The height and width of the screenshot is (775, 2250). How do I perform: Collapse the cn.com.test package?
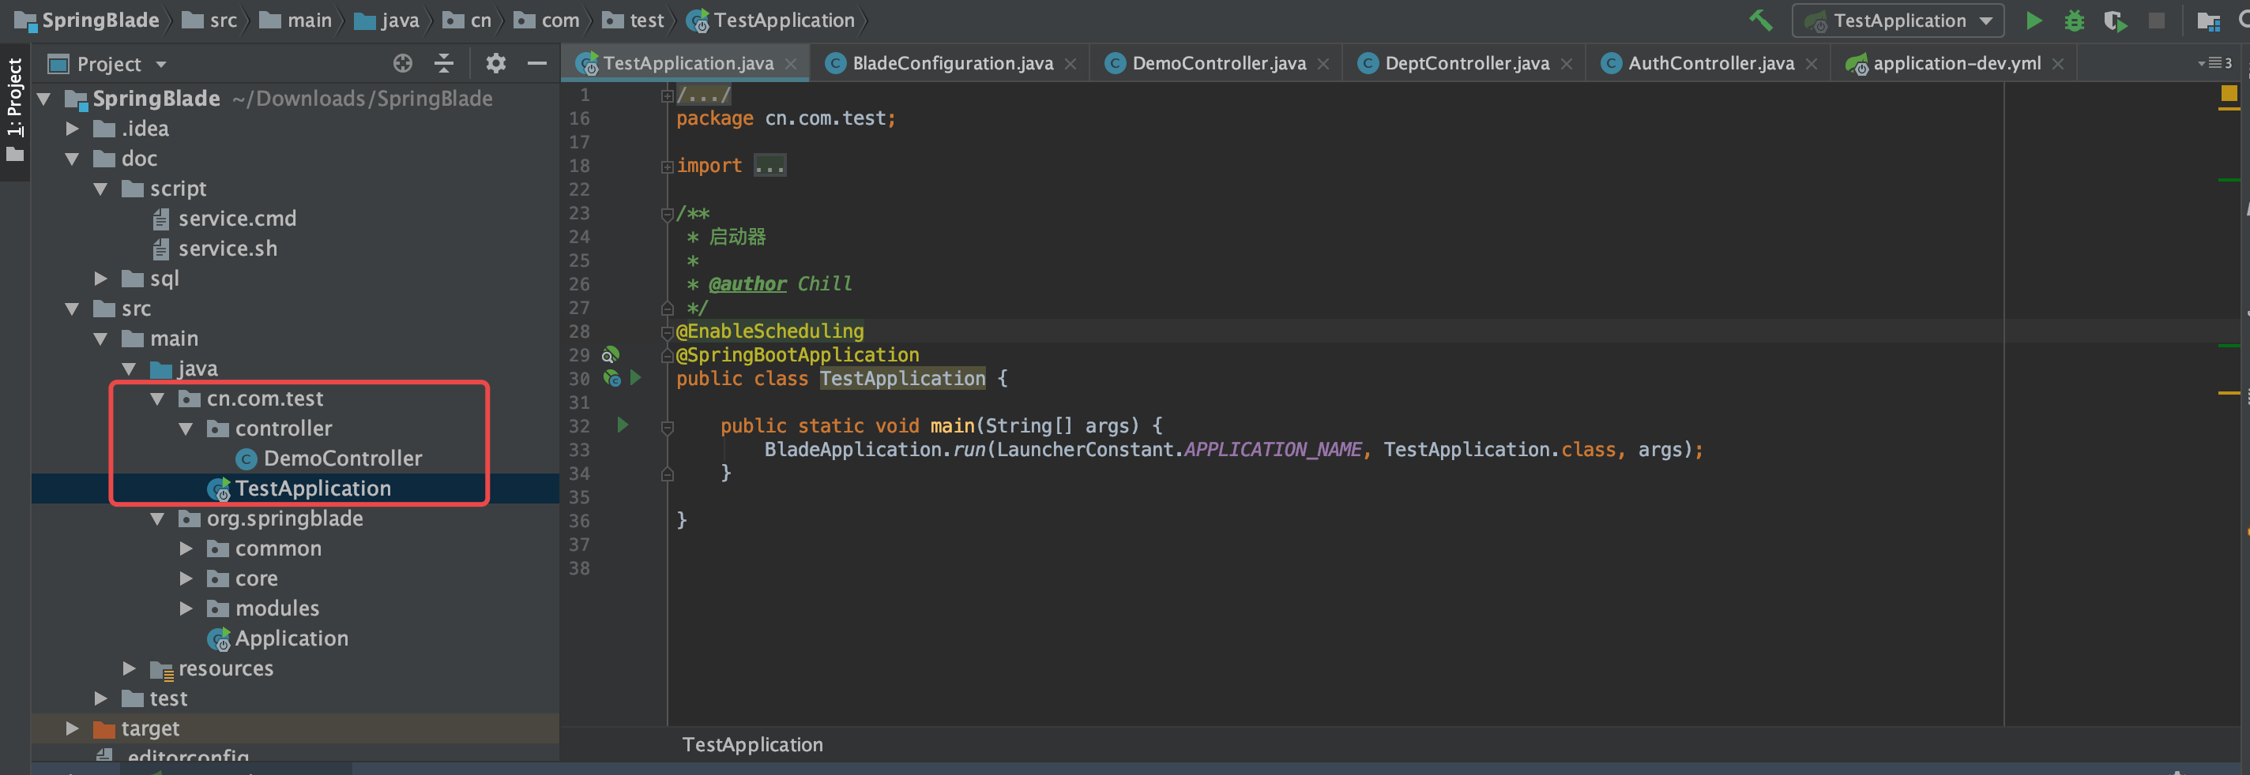pos(157,399)
